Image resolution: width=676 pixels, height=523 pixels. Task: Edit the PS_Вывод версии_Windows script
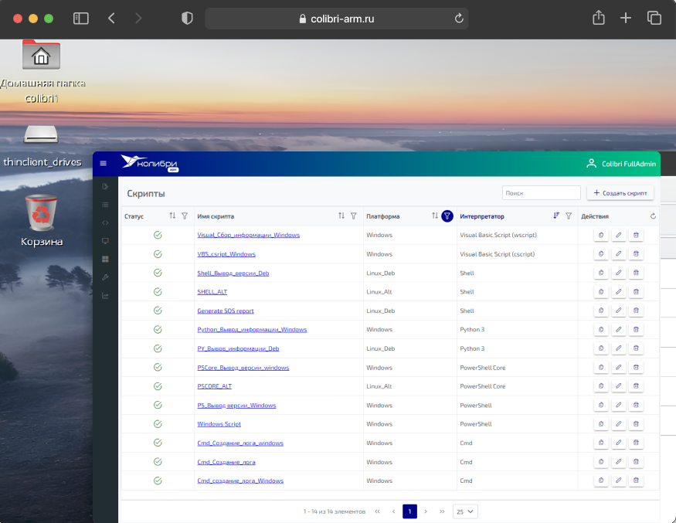(618, 406)
